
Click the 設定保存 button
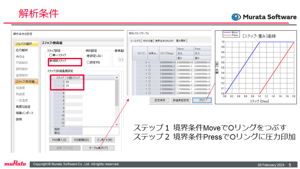click(160, 100)
